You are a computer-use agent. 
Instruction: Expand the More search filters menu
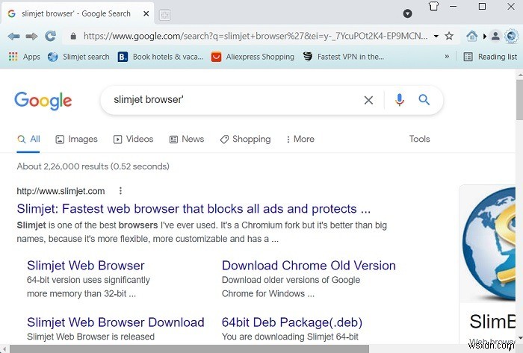[299, 139]
